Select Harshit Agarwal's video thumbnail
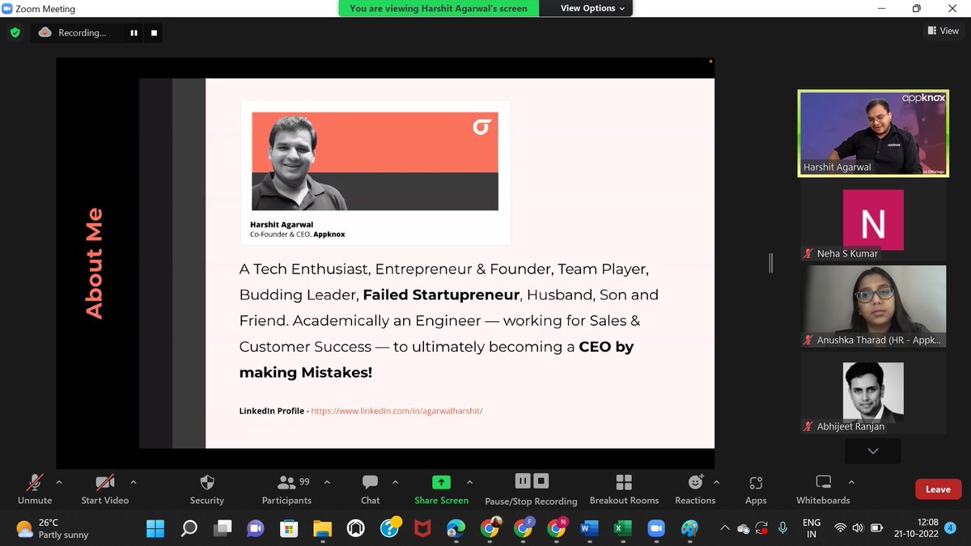The height and width of the screenshot is (546, 971). pyautogui.click(x=872, y=133)
